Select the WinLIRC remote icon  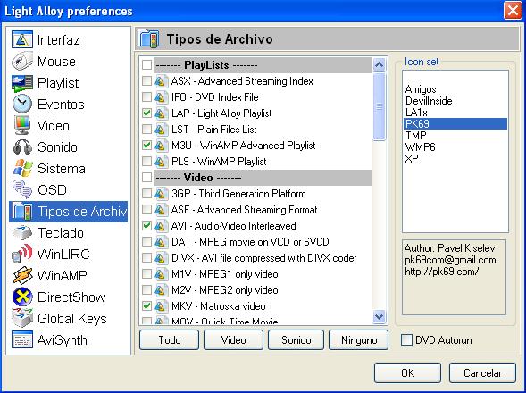22,254
